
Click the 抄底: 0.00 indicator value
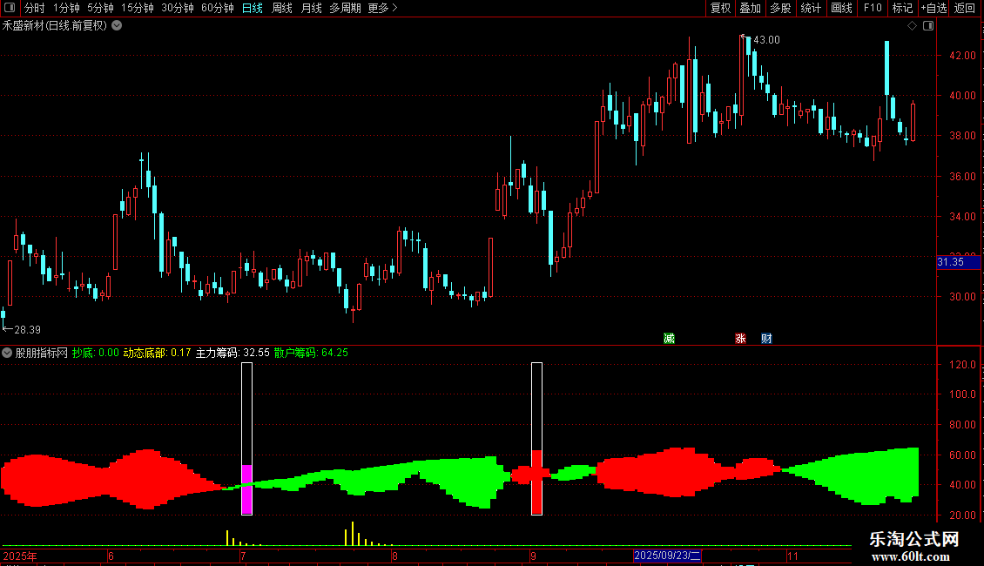coord(96,353)
